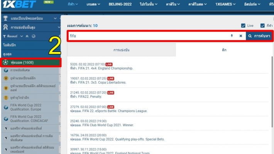
Task: Switch to the leagues tab in search results
Action: click(x=224, y=50)
